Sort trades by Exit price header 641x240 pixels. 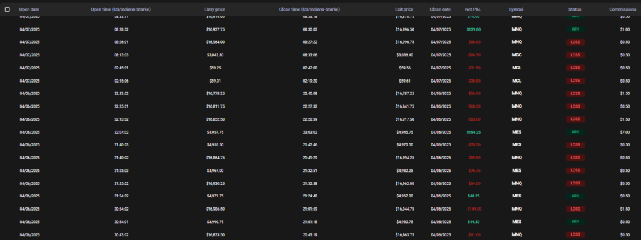pos(404,9)
